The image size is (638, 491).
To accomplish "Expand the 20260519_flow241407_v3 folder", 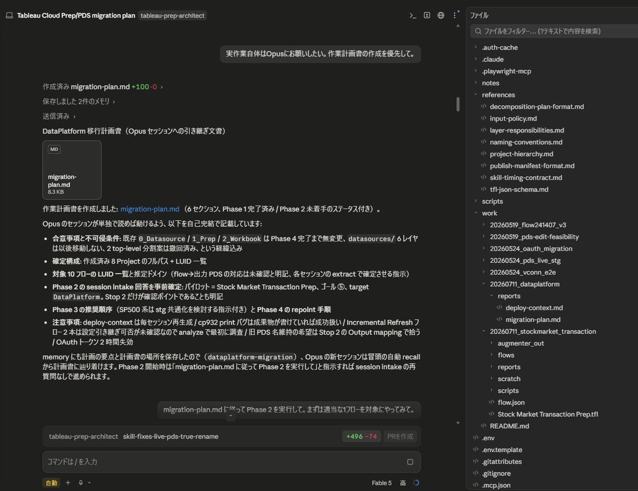I will [x=524, y=225].
